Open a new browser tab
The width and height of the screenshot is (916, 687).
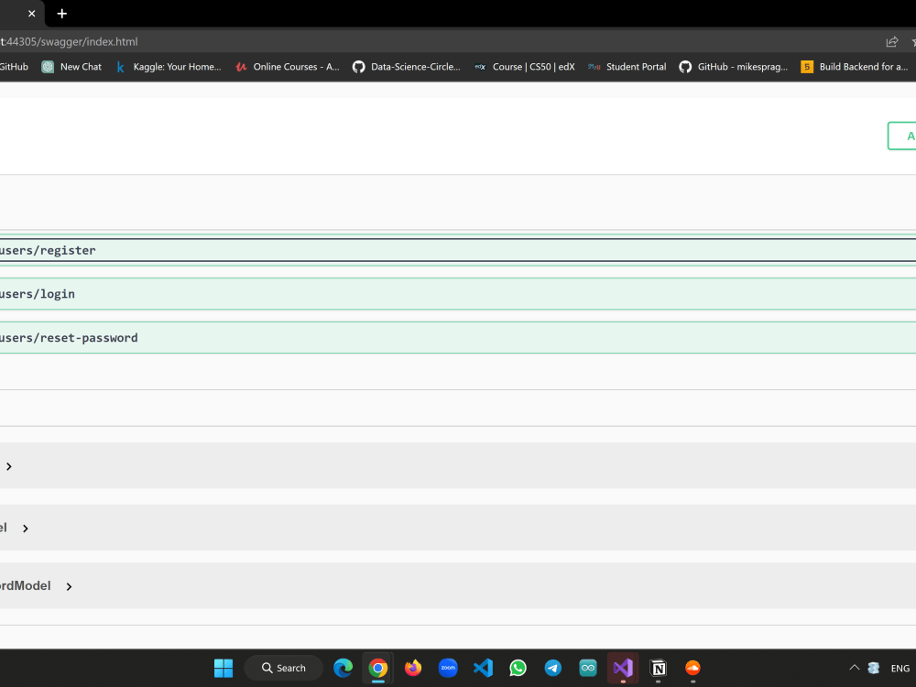coord(61,14)
